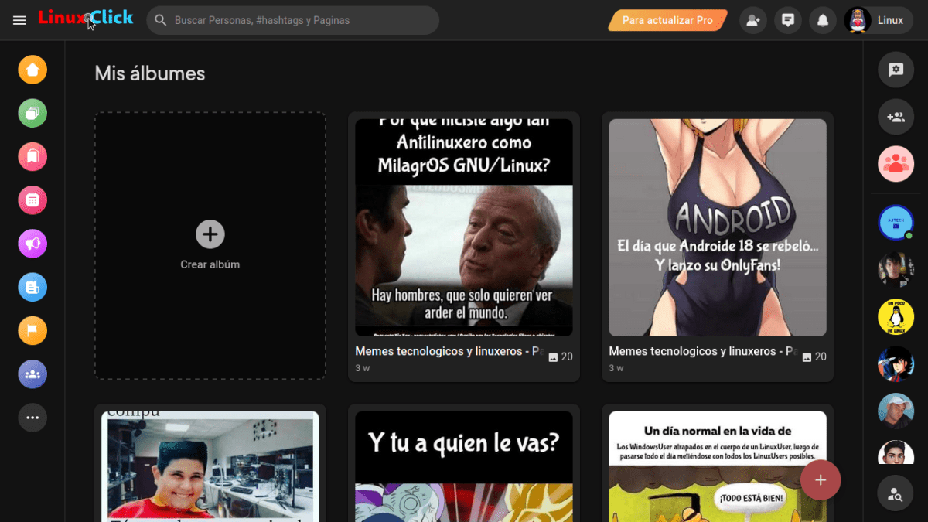928x522 pixels.
Task: Click the orange home sidebar icon
Action: [x=32, y=70]
